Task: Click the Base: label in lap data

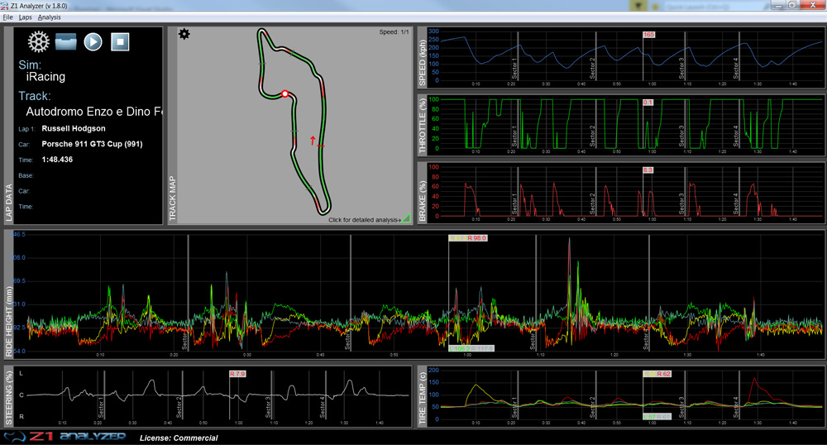Action: (26, 175)
